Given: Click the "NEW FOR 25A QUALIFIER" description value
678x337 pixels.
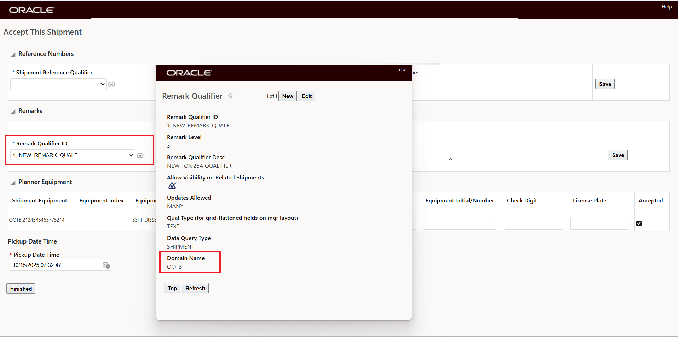Looking at the screenshot, I should pos(199,166).
